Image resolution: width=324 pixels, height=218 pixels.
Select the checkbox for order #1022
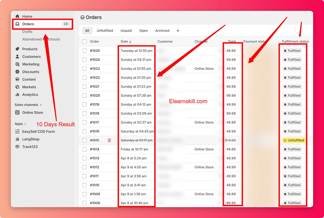coord(84,78)
